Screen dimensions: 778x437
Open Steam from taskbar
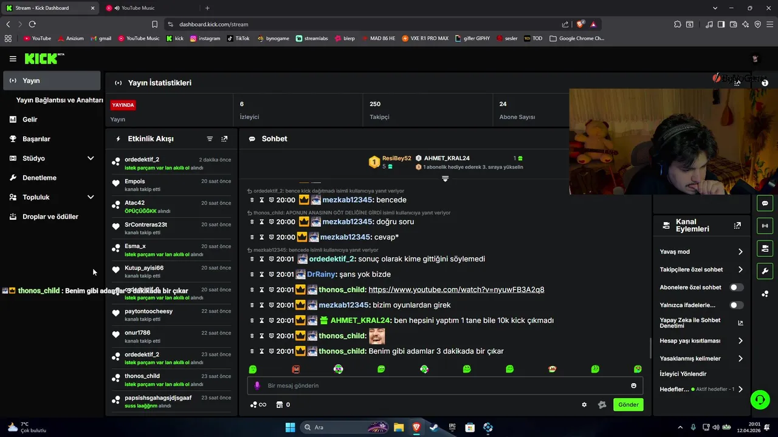pyautogui.click(x=434, y=427)
